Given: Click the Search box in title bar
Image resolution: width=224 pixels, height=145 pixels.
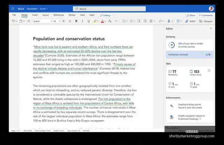Looking at the screenshot, I should click(109, 9).
